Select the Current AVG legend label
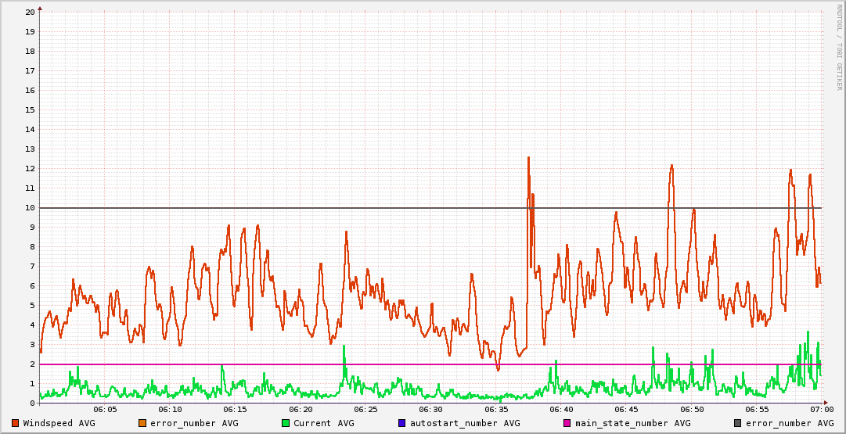Viewport: 846px width, 434px height. tap(324, 423)
